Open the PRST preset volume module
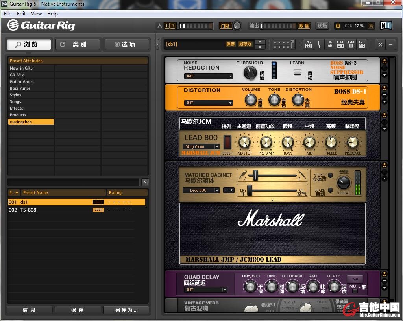 [340, 44]
